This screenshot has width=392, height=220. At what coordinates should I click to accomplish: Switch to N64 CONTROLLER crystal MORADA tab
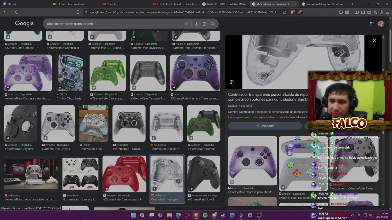click(224, 4)
